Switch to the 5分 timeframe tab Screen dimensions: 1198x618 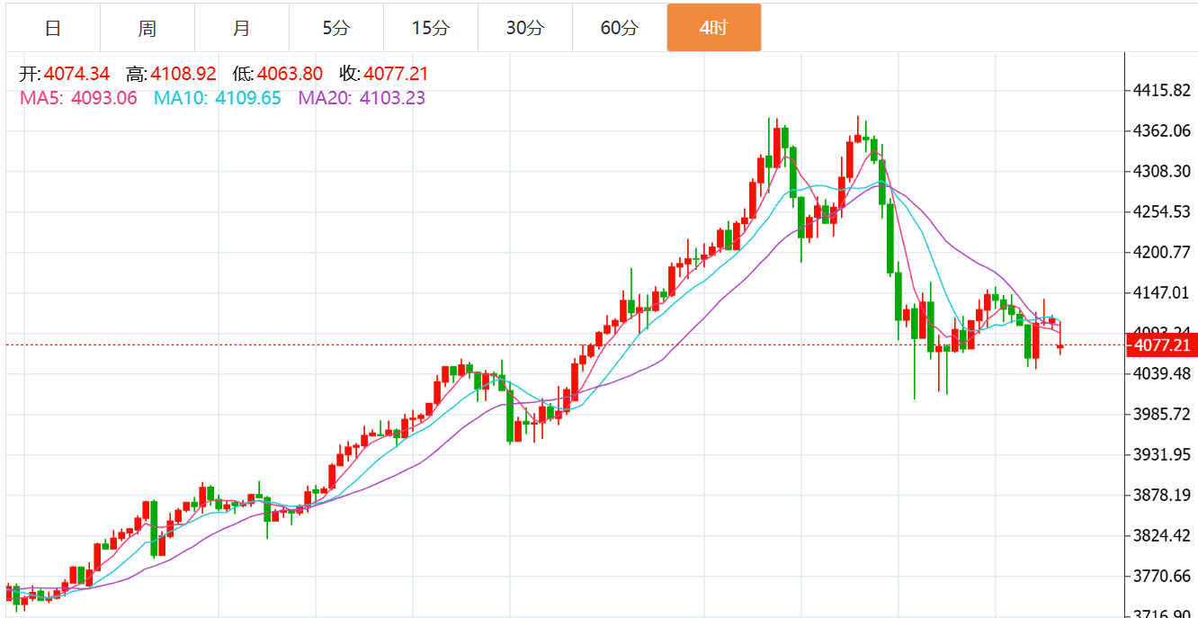click(x=335, y=28)
